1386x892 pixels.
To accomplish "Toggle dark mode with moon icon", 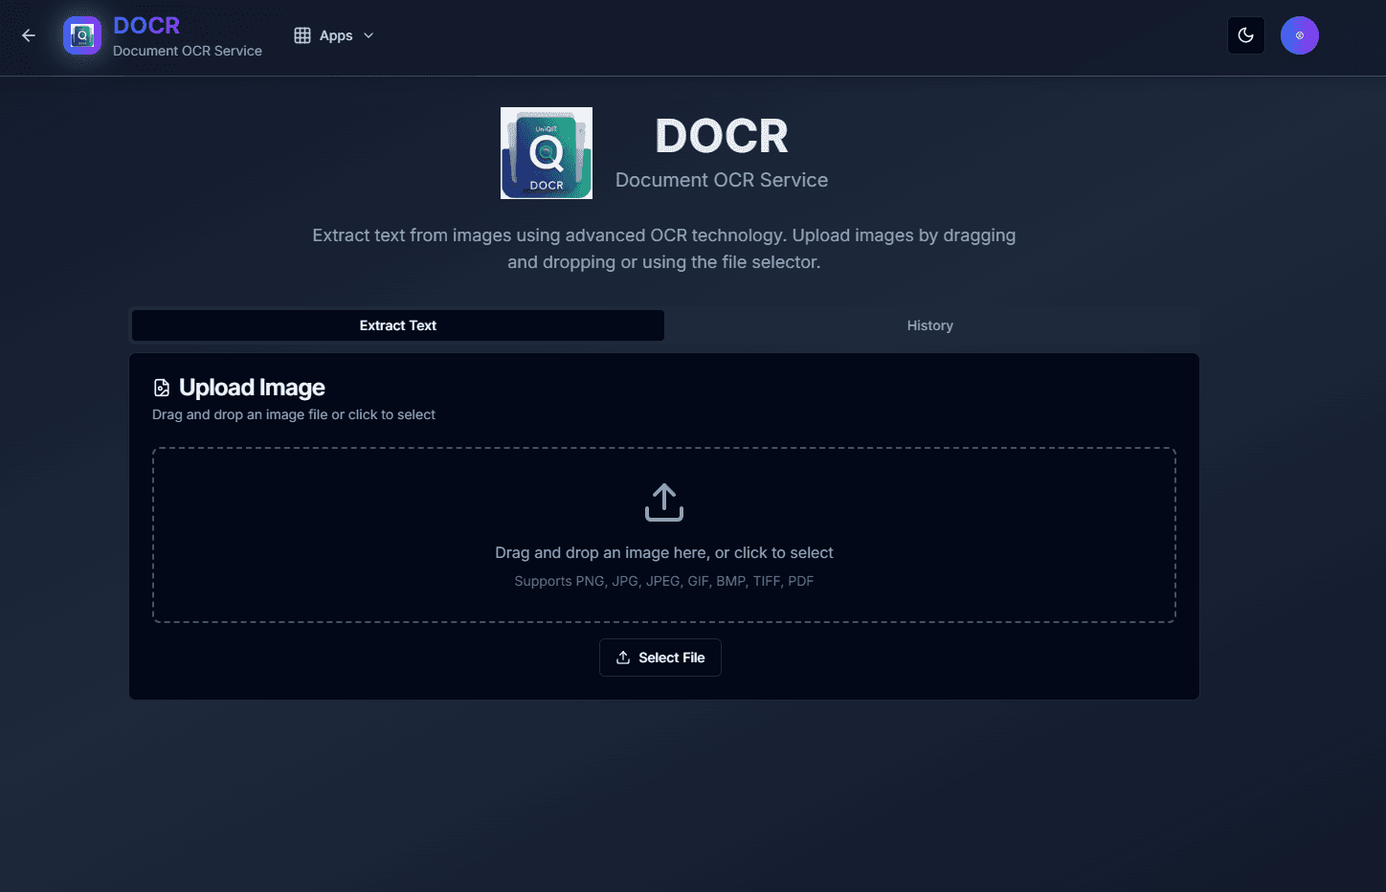I will 1246,35.
